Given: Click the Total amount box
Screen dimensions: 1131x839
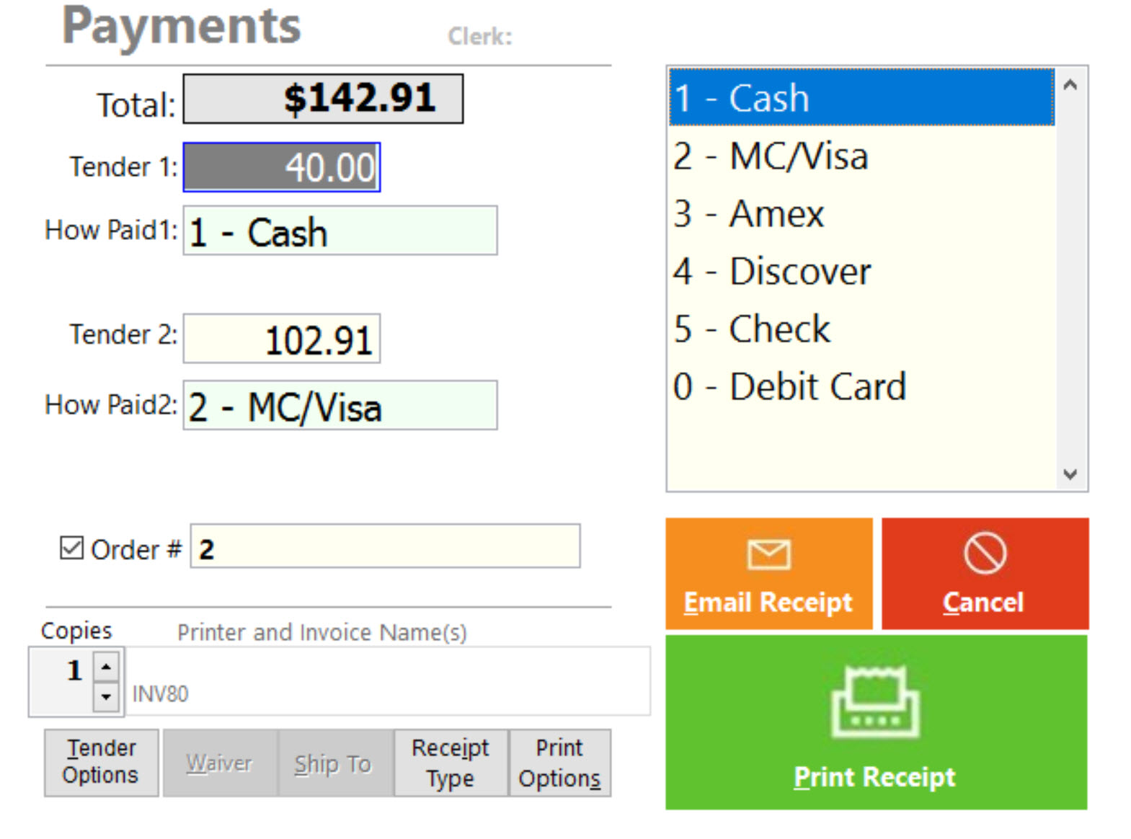Looking at the screenshot, I should click(x=323, y=99).
